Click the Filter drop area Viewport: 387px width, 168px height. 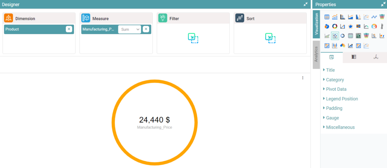(x=193, y=37)
